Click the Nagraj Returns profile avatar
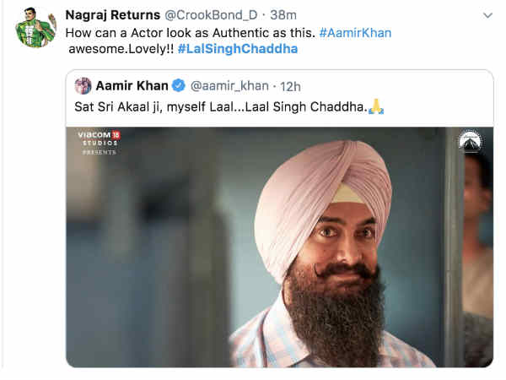Screen dimensions: 506x380 (35, 30)
